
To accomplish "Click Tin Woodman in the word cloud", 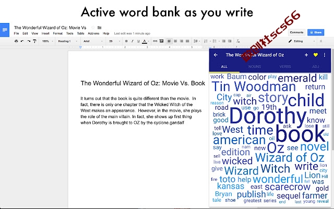I will [254, 87].
